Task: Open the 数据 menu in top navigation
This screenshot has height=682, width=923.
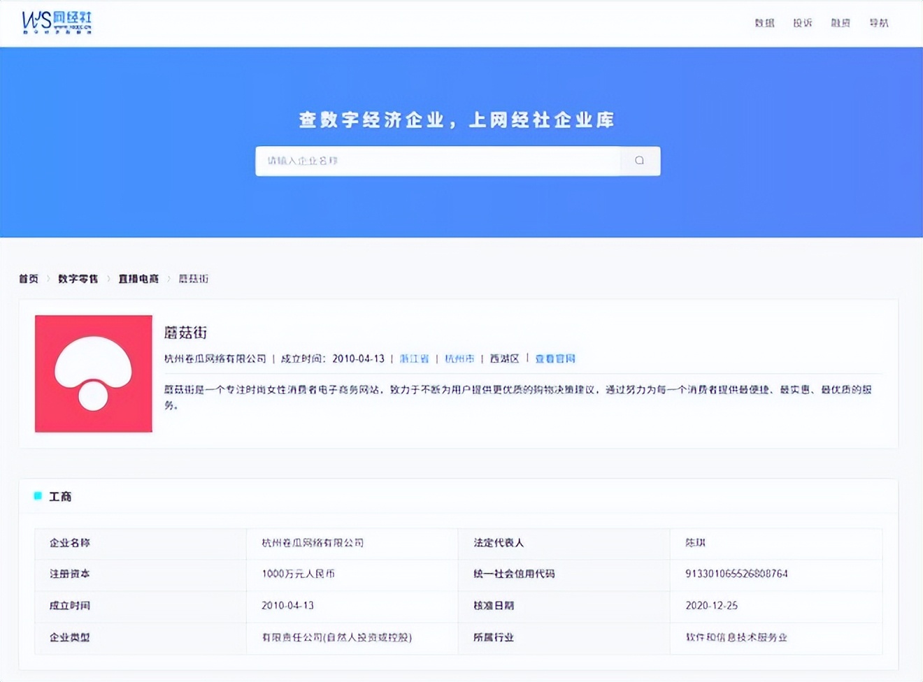Action: [x=764, y=23]
